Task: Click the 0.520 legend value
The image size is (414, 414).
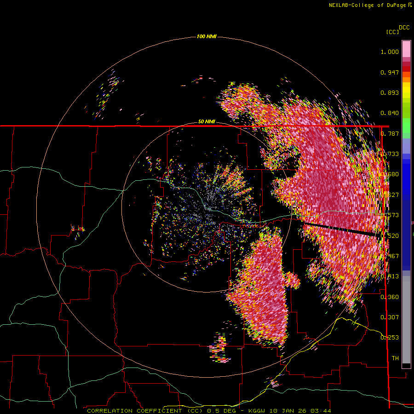Action: coord(390,236)
